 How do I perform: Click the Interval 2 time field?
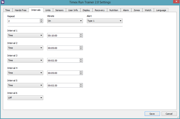63,48
